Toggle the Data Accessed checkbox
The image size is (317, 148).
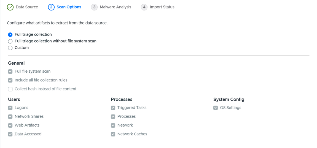click(10, 134)
